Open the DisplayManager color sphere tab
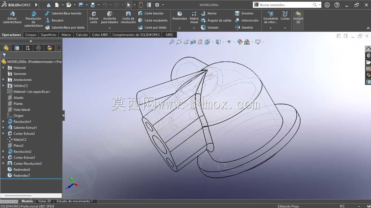Viewport: 371px width, 208px height. [x=50, y=48]
